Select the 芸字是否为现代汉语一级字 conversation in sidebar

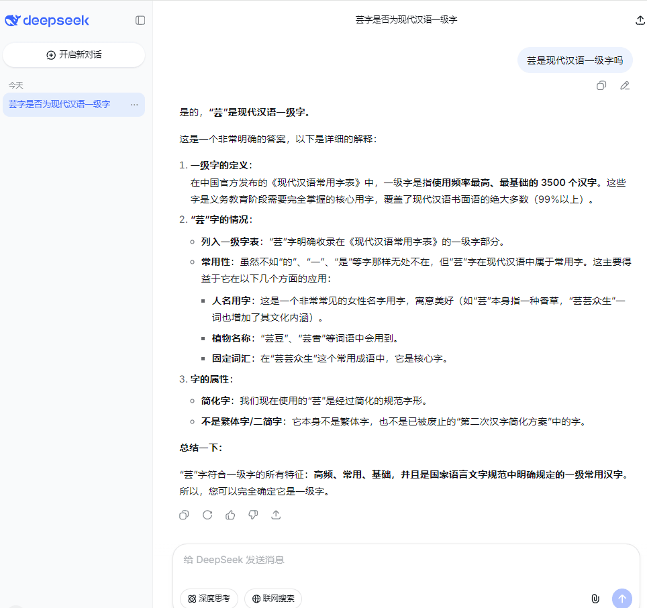coord(60,105)
